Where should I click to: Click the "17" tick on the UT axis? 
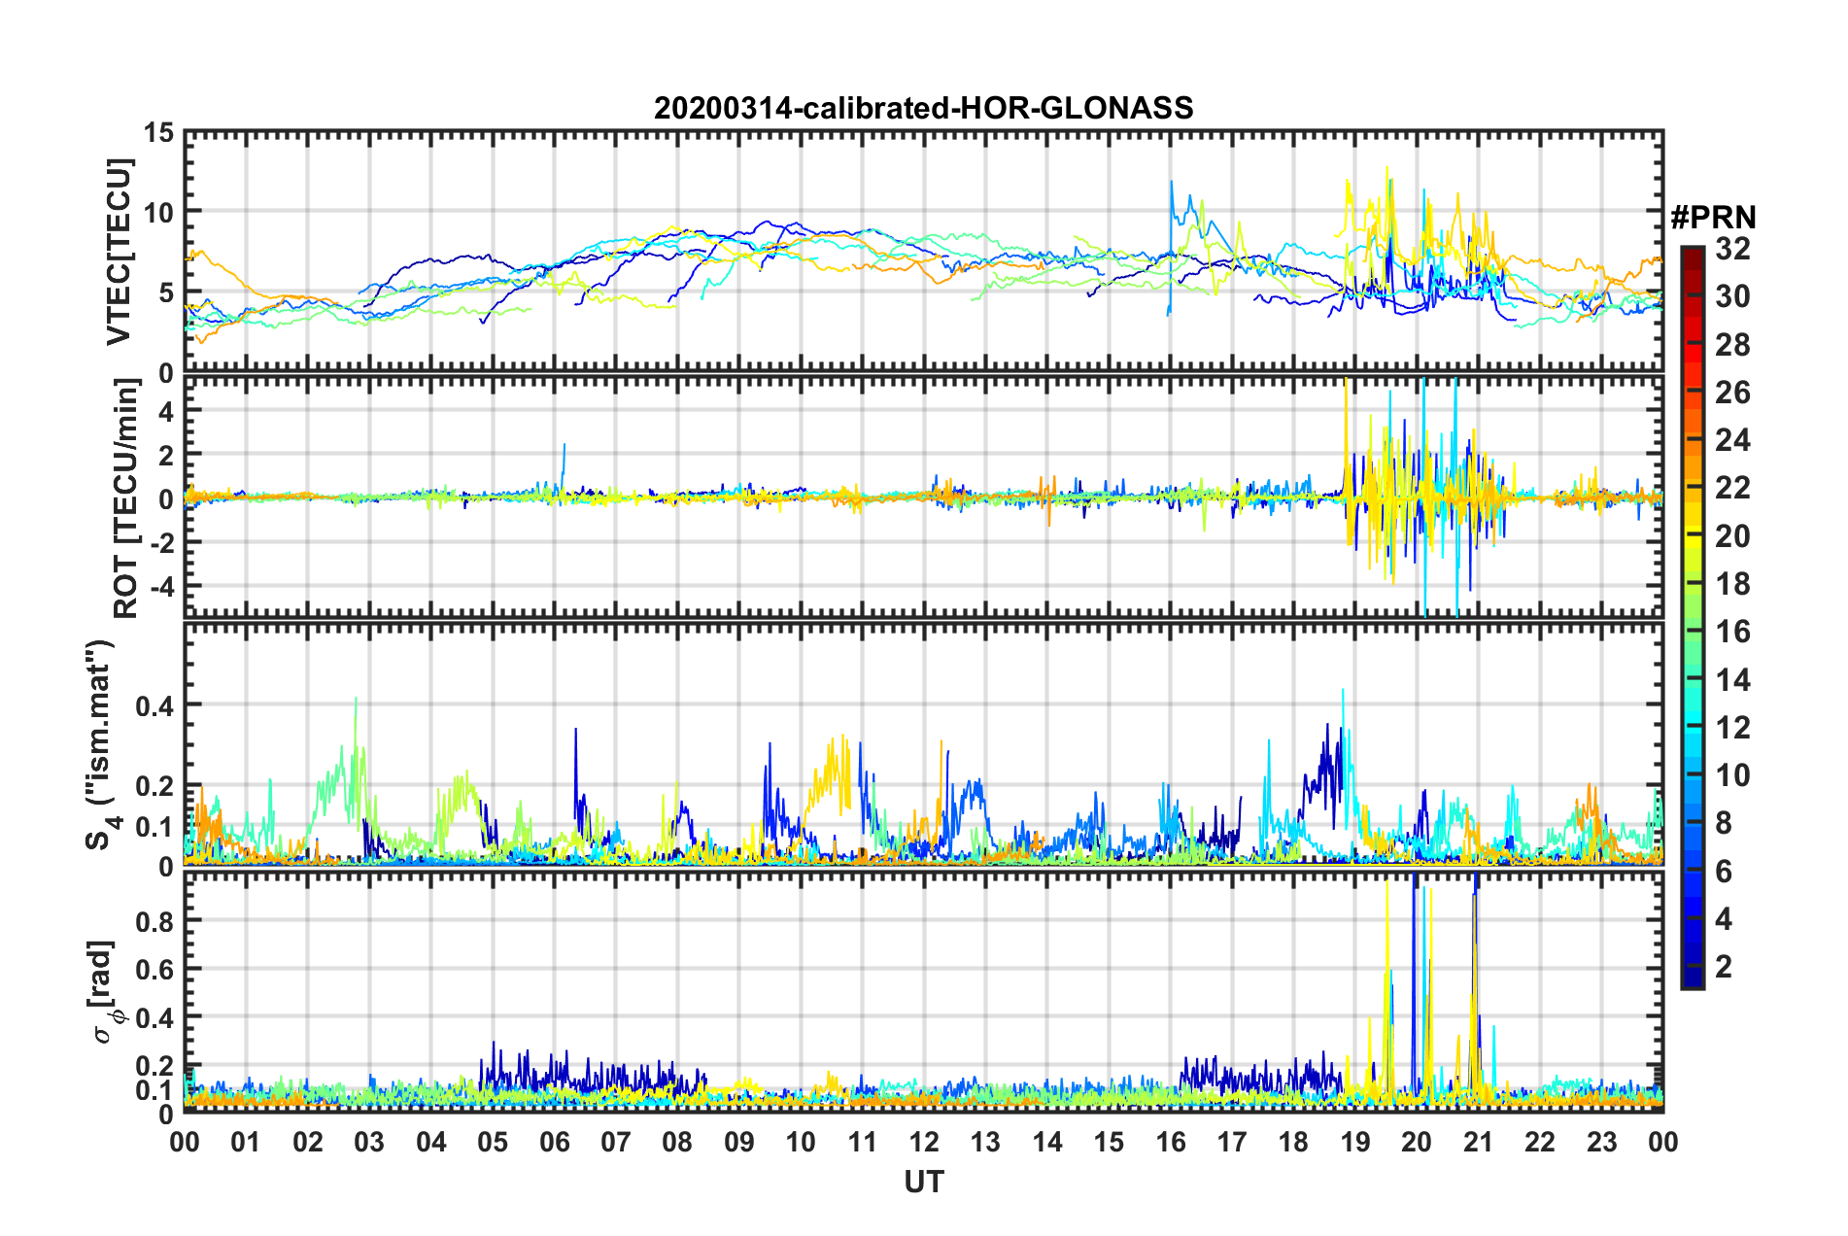[x=1232, y=1142]
